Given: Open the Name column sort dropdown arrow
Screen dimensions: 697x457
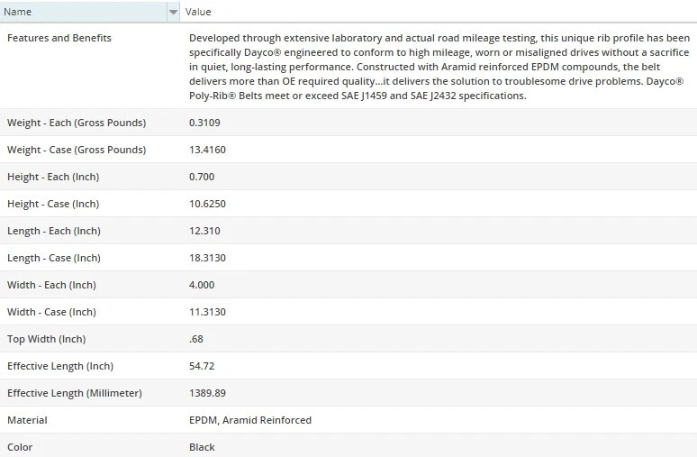Looking at the screenshot, I should tap(173, 12).
